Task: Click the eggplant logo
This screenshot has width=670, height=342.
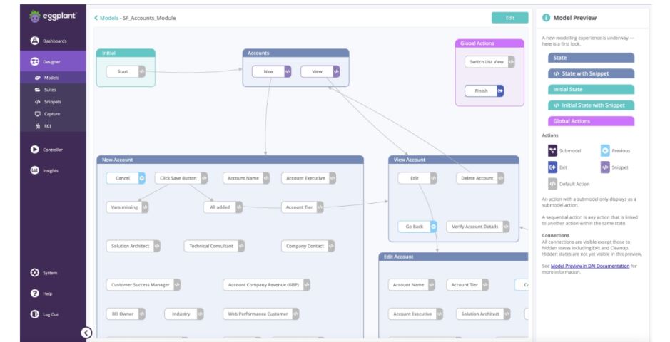Action: pyautogui.click(x=53, y=16)
